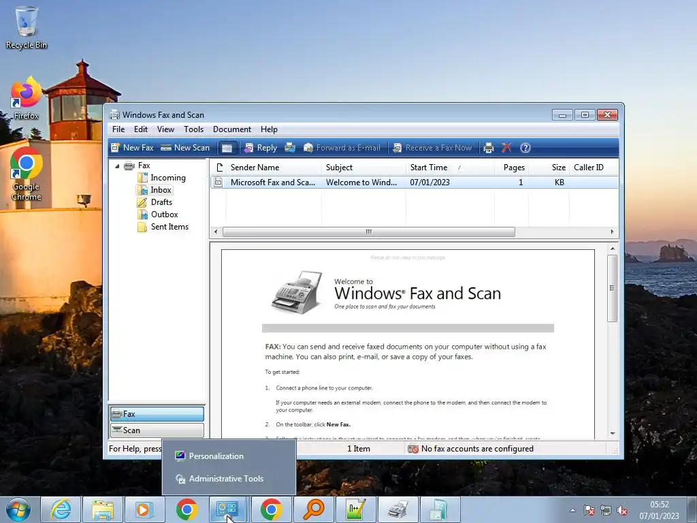The width and height of the screenshot is (697, 523).
Task: Open Windows Explorer from the taskbar
Action: point(103,509)
